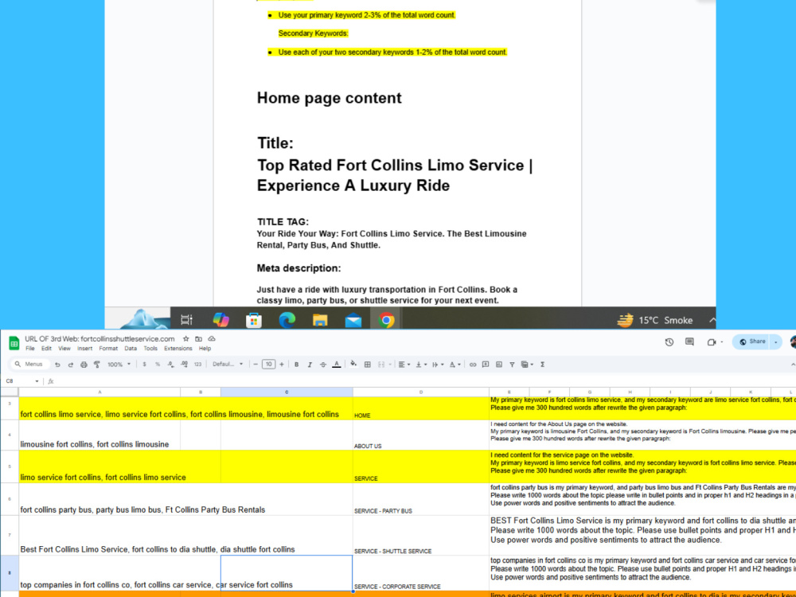Screen dimensions: 796x597
Task: Select the HOME cell in column D
Action: [421, 408]
